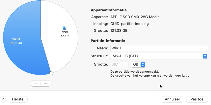
Task: Click the disabled Grootte field showing 66,1
Action: click(x=119, y=64)
